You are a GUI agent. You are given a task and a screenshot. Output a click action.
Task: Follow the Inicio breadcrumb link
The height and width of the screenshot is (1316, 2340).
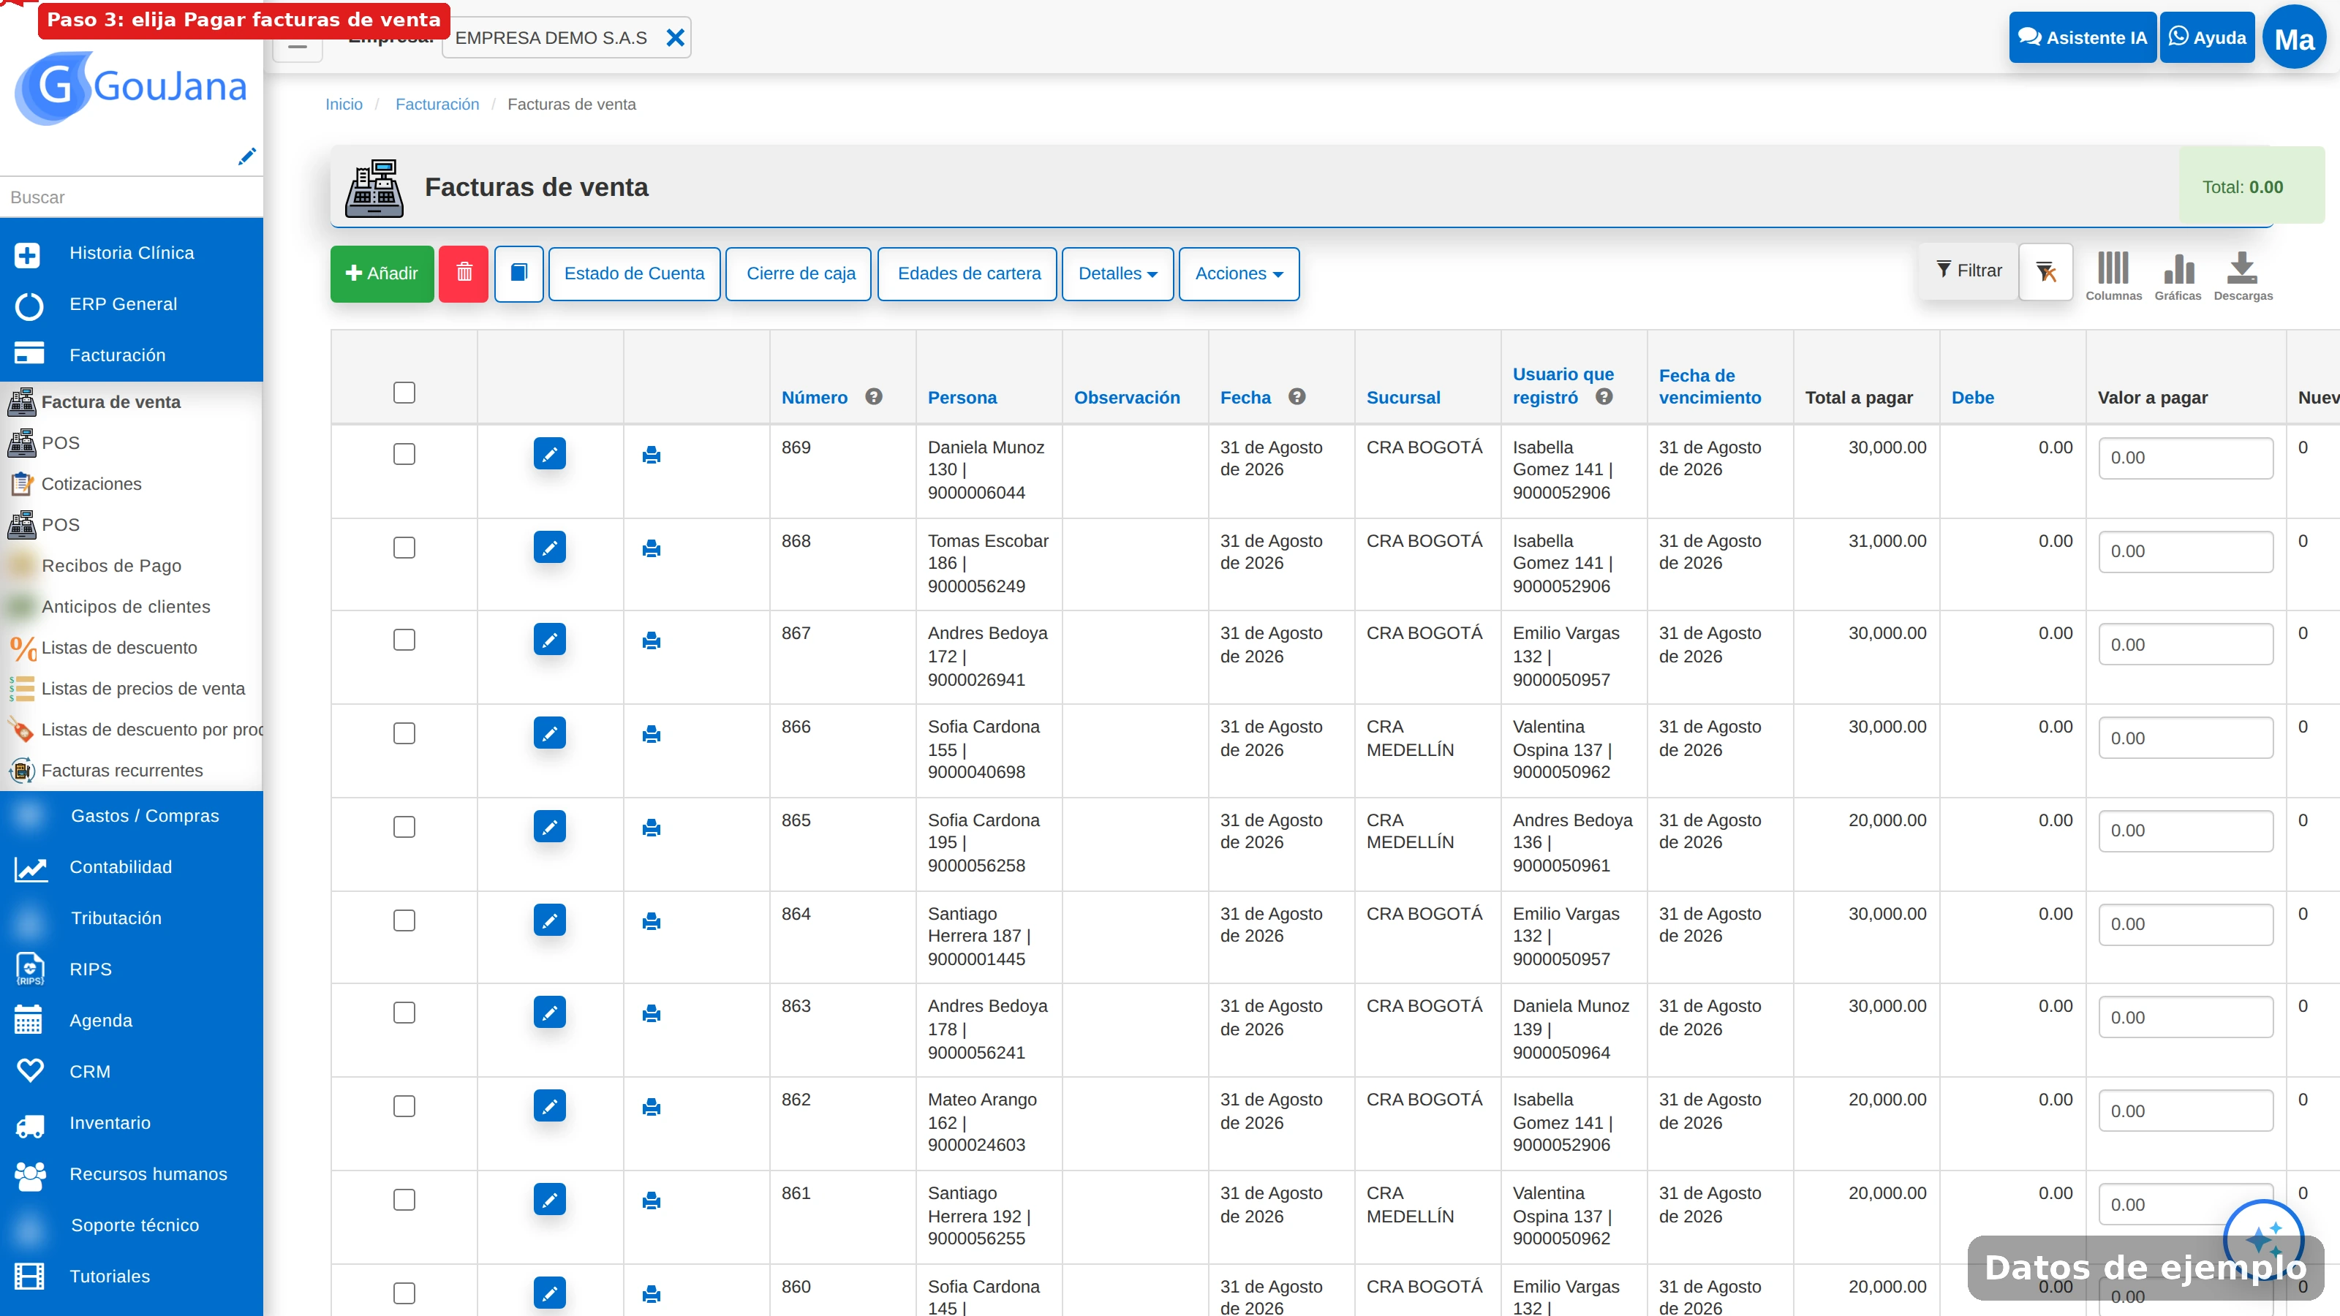coord(344,105)
